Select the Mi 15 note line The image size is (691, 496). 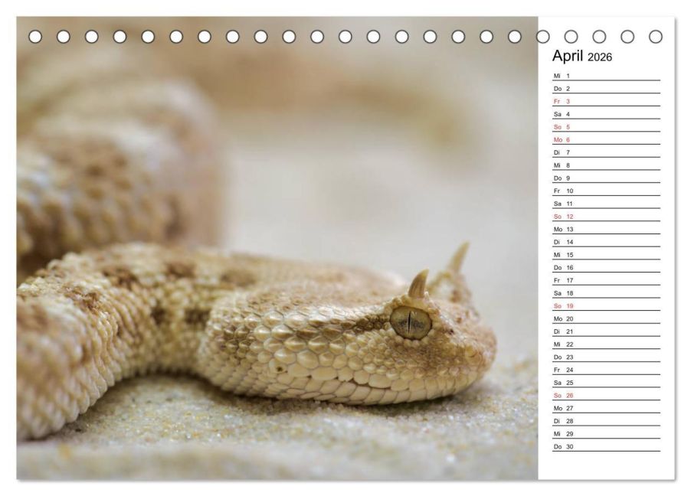point(605,255)
